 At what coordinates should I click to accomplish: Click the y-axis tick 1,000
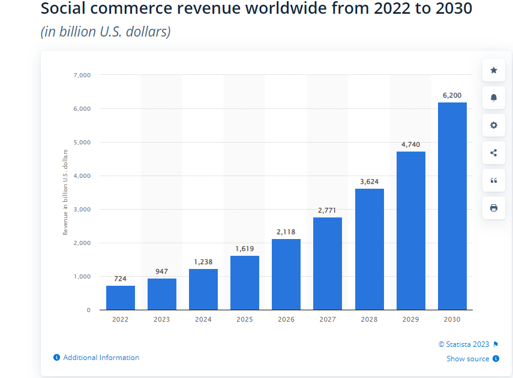(x=82, y=277)
